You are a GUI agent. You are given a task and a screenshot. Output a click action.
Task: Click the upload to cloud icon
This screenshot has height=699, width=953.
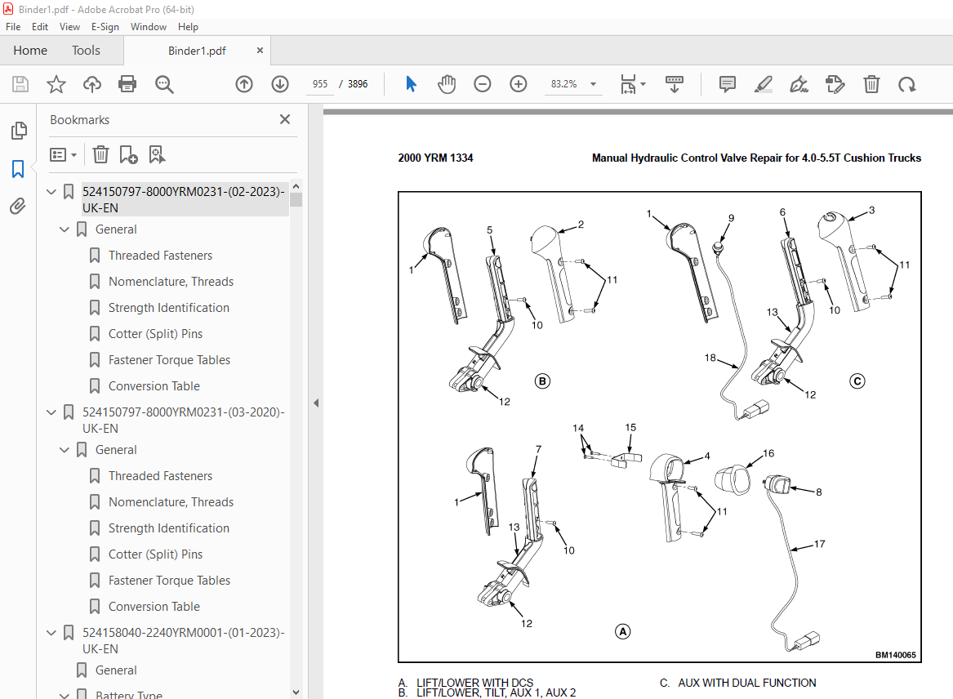91,84
